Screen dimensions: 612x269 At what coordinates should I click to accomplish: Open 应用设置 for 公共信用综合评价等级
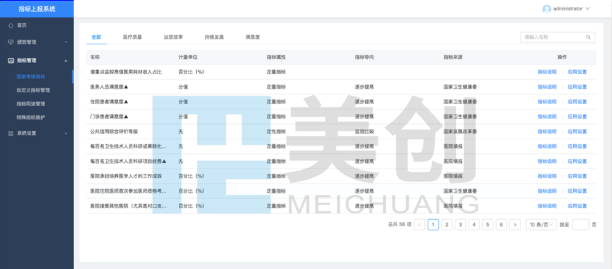[577, 132]
